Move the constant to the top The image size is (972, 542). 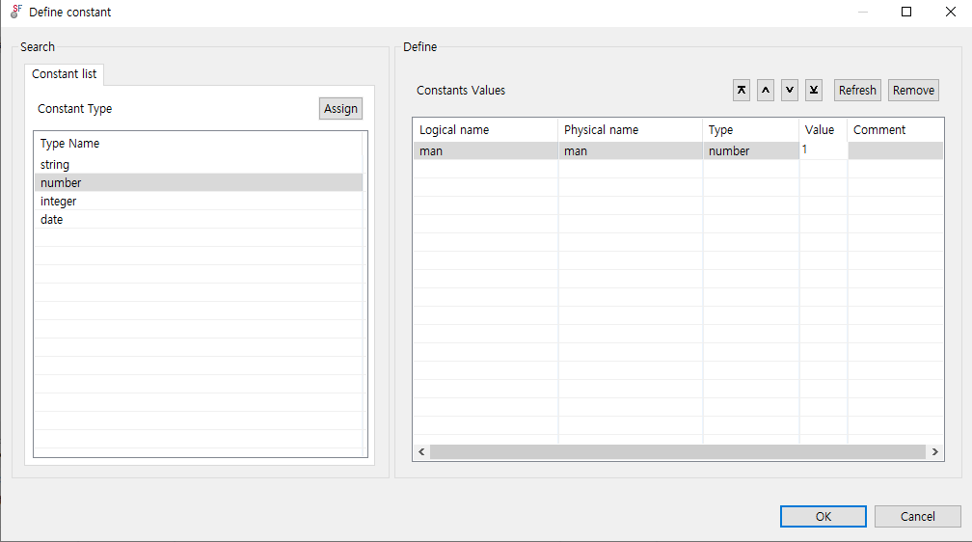tap(742, 90)
